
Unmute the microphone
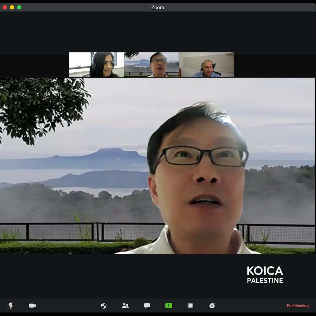tap(11, 306)
